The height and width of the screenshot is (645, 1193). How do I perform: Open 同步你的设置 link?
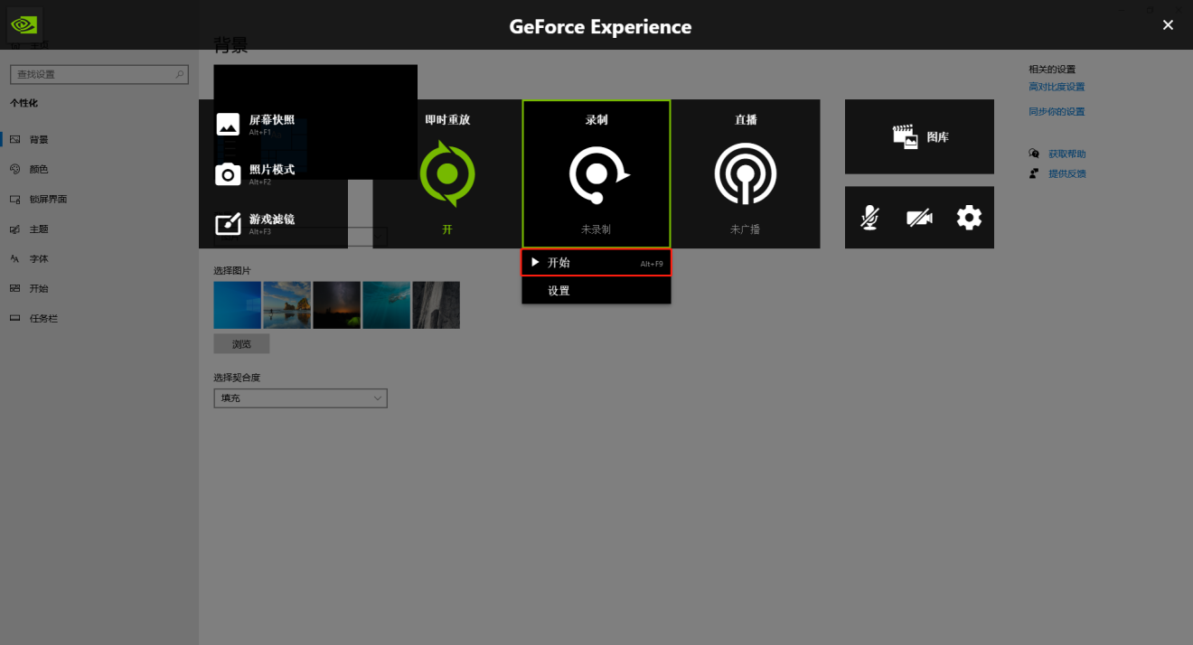click(x=1057, y=112)
